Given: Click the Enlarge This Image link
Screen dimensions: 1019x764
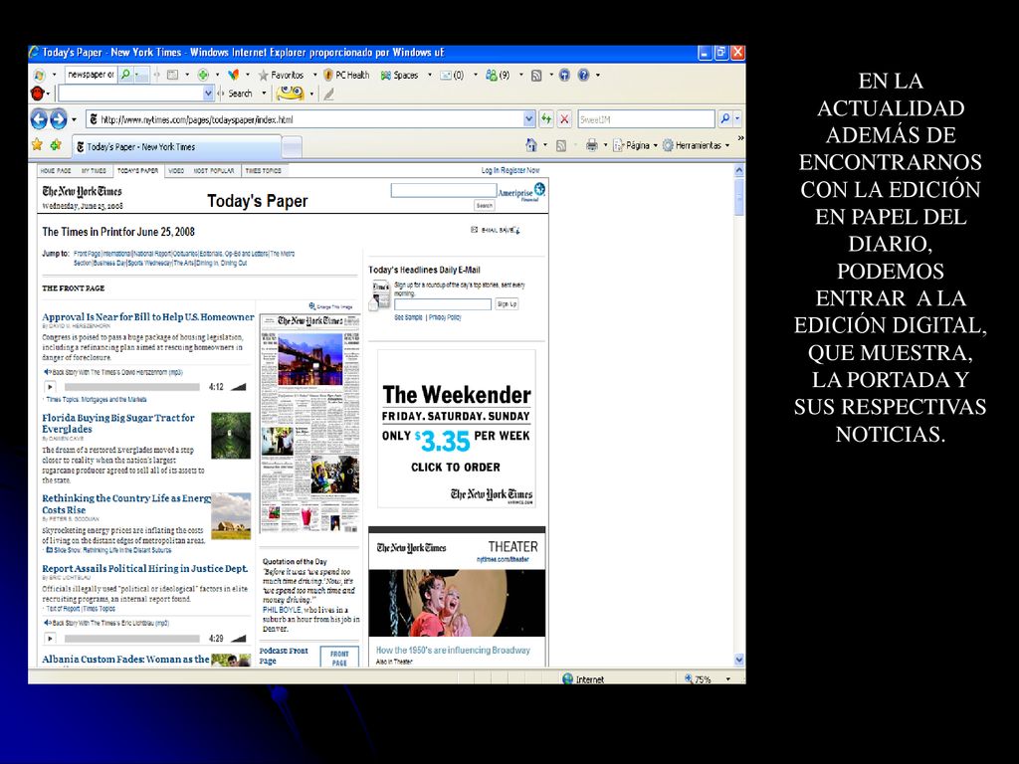Looking at the screenshot, I should tap(330, 306).
